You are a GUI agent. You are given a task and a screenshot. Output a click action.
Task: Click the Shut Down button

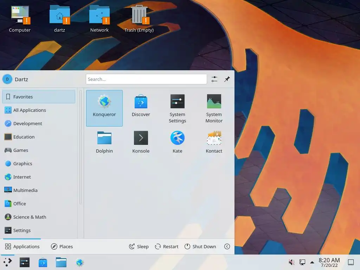click(200, 246)
